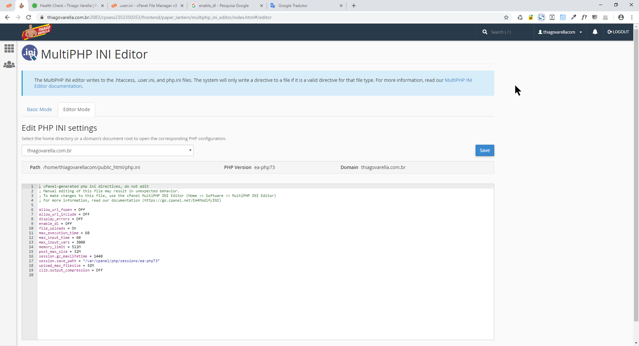The width and height of the screenshot is (639, 346).
Task: Click the eyedropper color picker extension
Action: point(573,17)
